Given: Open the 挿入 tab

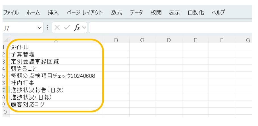Looking at the screenshot, I should pyautogui.click(x=53, y=12).
